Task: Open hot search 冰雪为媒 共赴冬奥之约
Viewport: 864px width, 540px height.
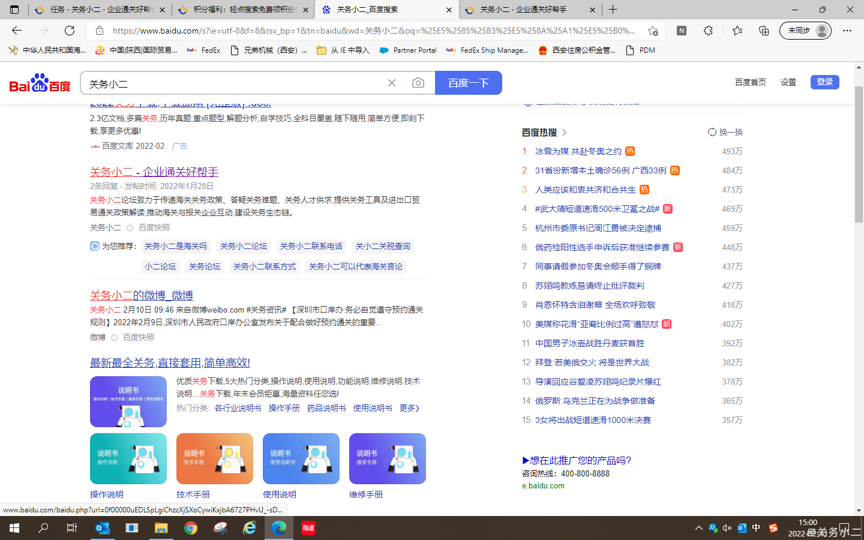Action: click(x=578, y=151)
